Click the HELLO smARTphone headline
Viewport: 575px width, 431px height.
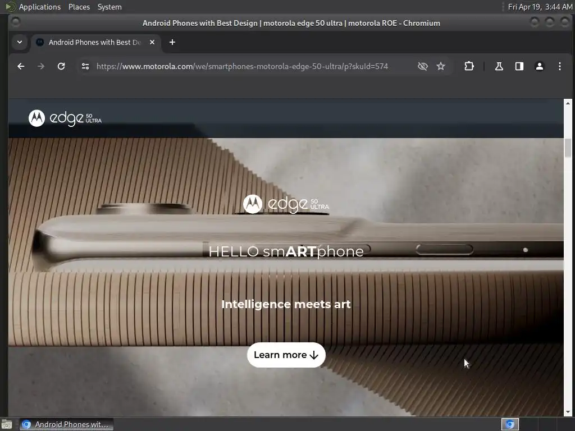pyautogui.click(x=286, y=251)
